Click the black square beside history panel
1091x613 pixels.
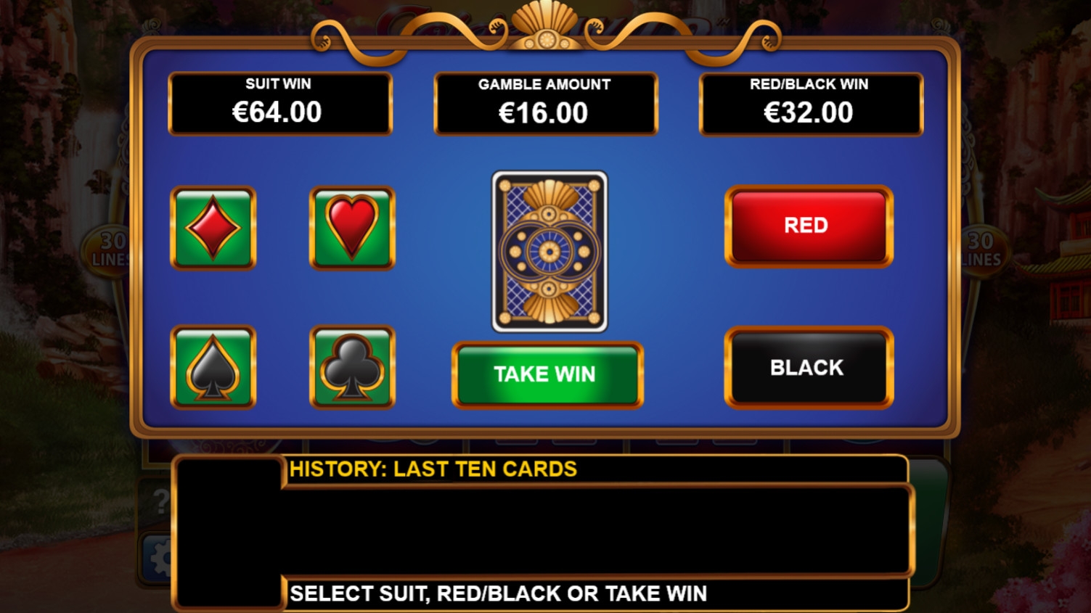tap(227, 532)
